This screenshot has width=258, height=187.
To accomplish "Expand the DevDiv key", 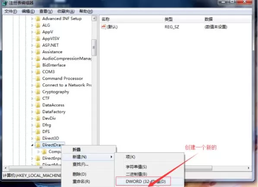I will pyautogui.click(x=32, y=118).
